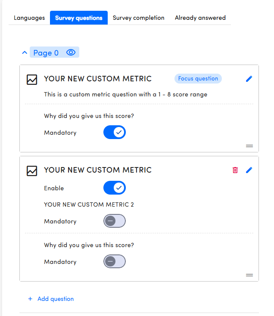Edit the second custom metric question
274x316 pixels.
click(249, 170)
